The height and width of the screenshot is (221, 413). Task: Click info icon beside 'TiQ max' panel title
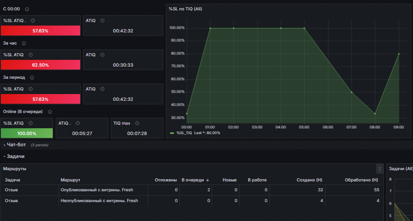[137, 123]
